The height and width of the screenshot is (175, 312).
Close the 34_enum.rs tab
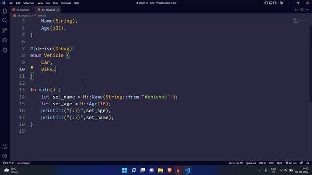pyautogui.click(x=58, y=10)
